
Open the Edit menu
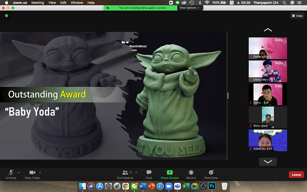tap(63, 3)
